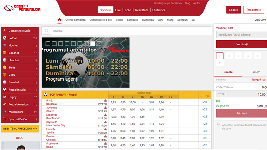Expand +23 more bets for Frosinone Roma
This screenshot has height=150, width=267.
pyautogui.click(x=205, y=145)
